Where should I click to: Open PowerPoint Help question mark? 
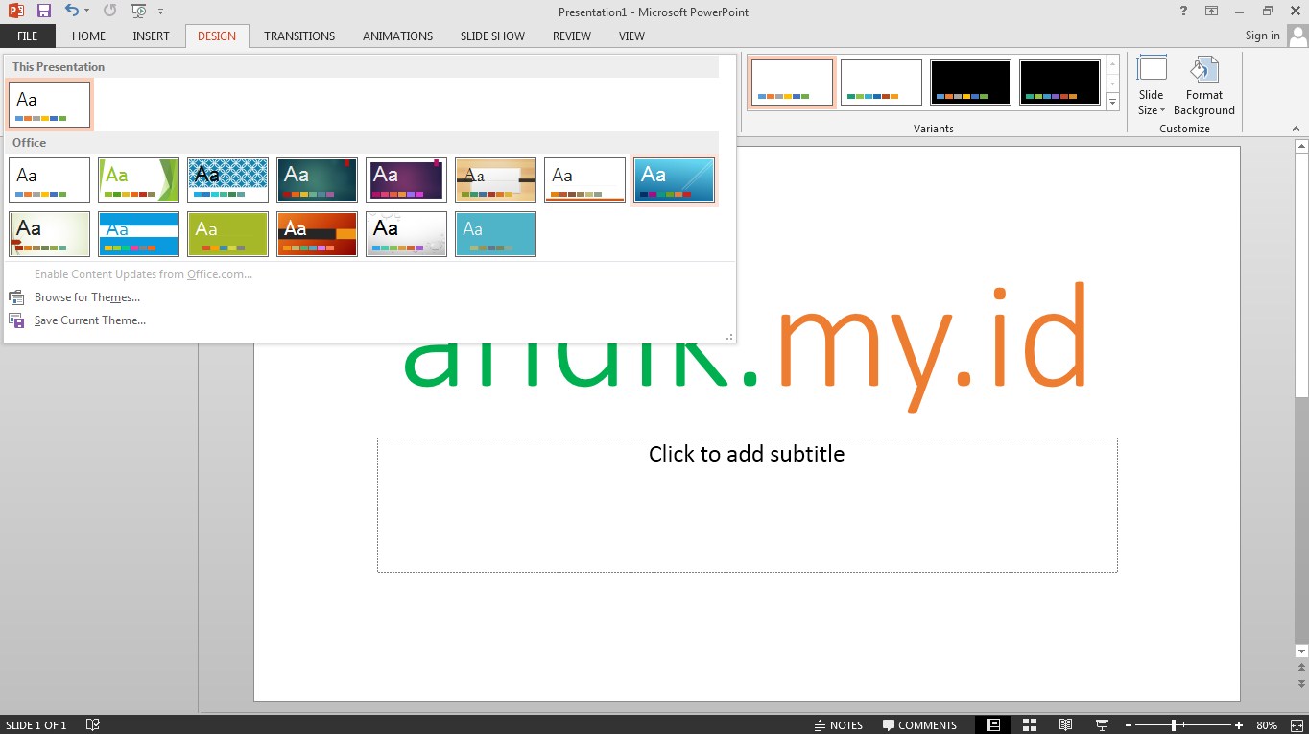pos(1182,11)
